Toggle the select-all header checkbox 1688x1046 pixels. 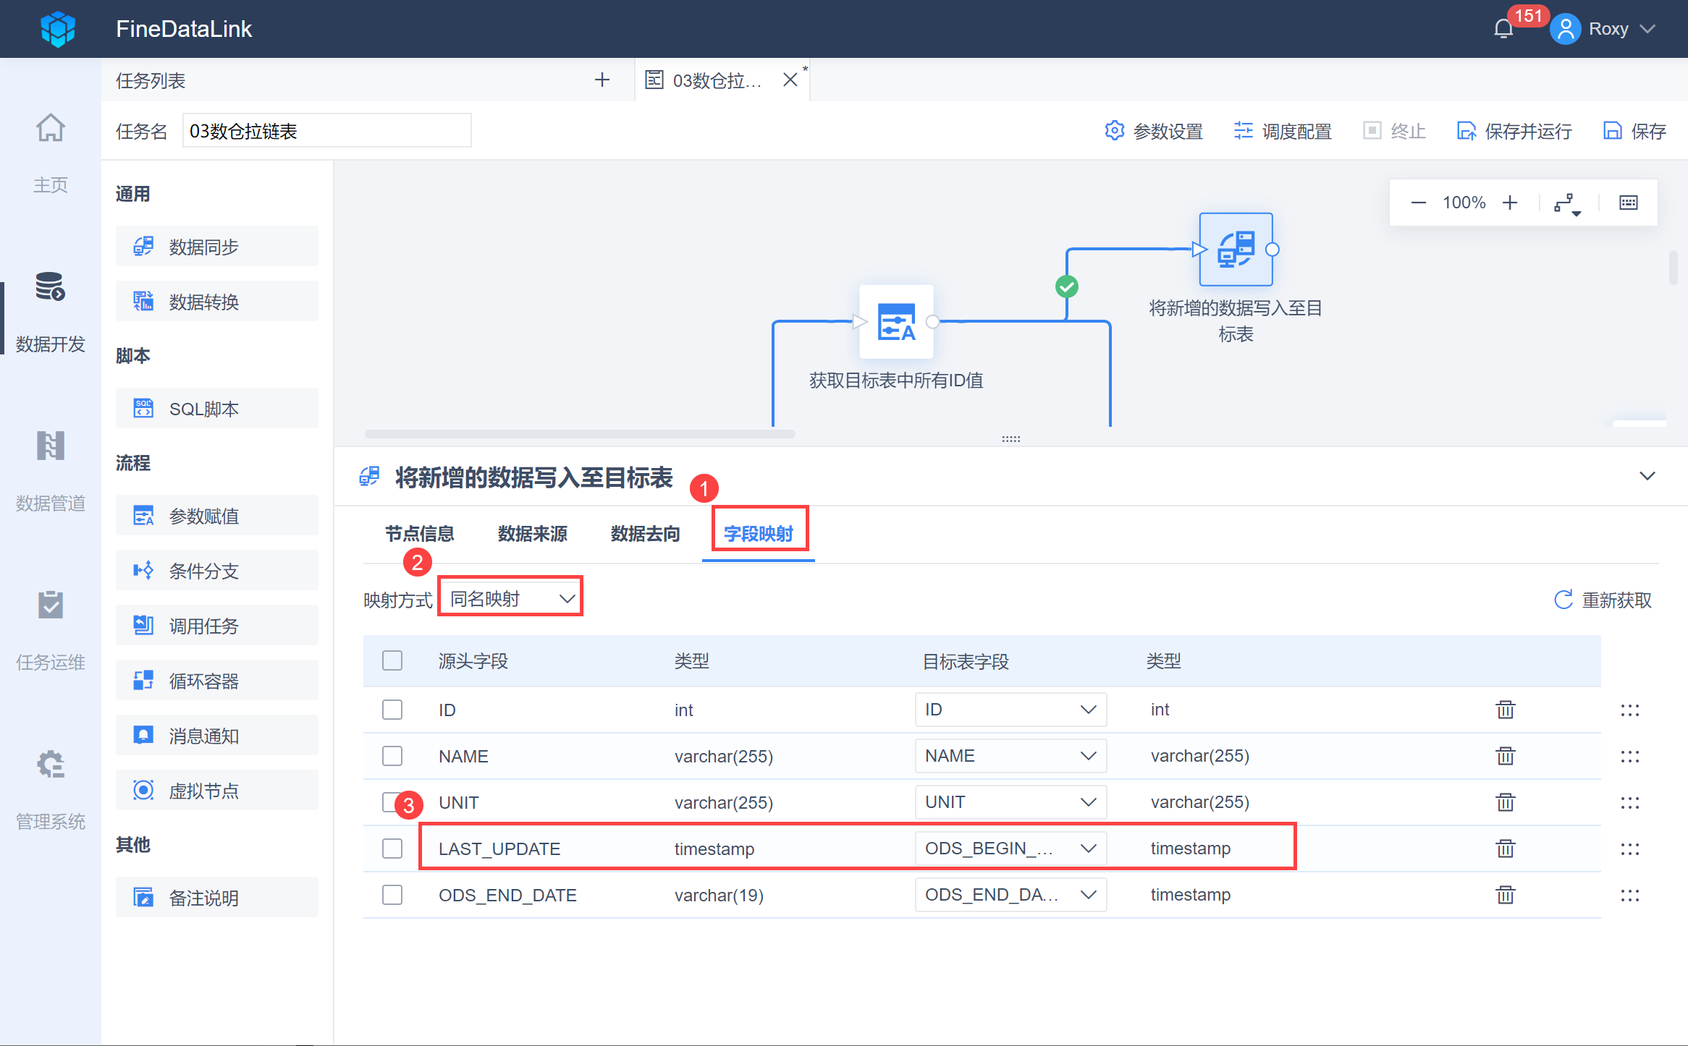pos(392,660)
